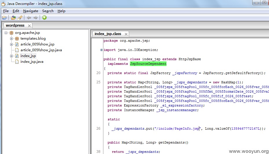
Task: Click the Open File folder icon
Action: (x=4, y=18)
